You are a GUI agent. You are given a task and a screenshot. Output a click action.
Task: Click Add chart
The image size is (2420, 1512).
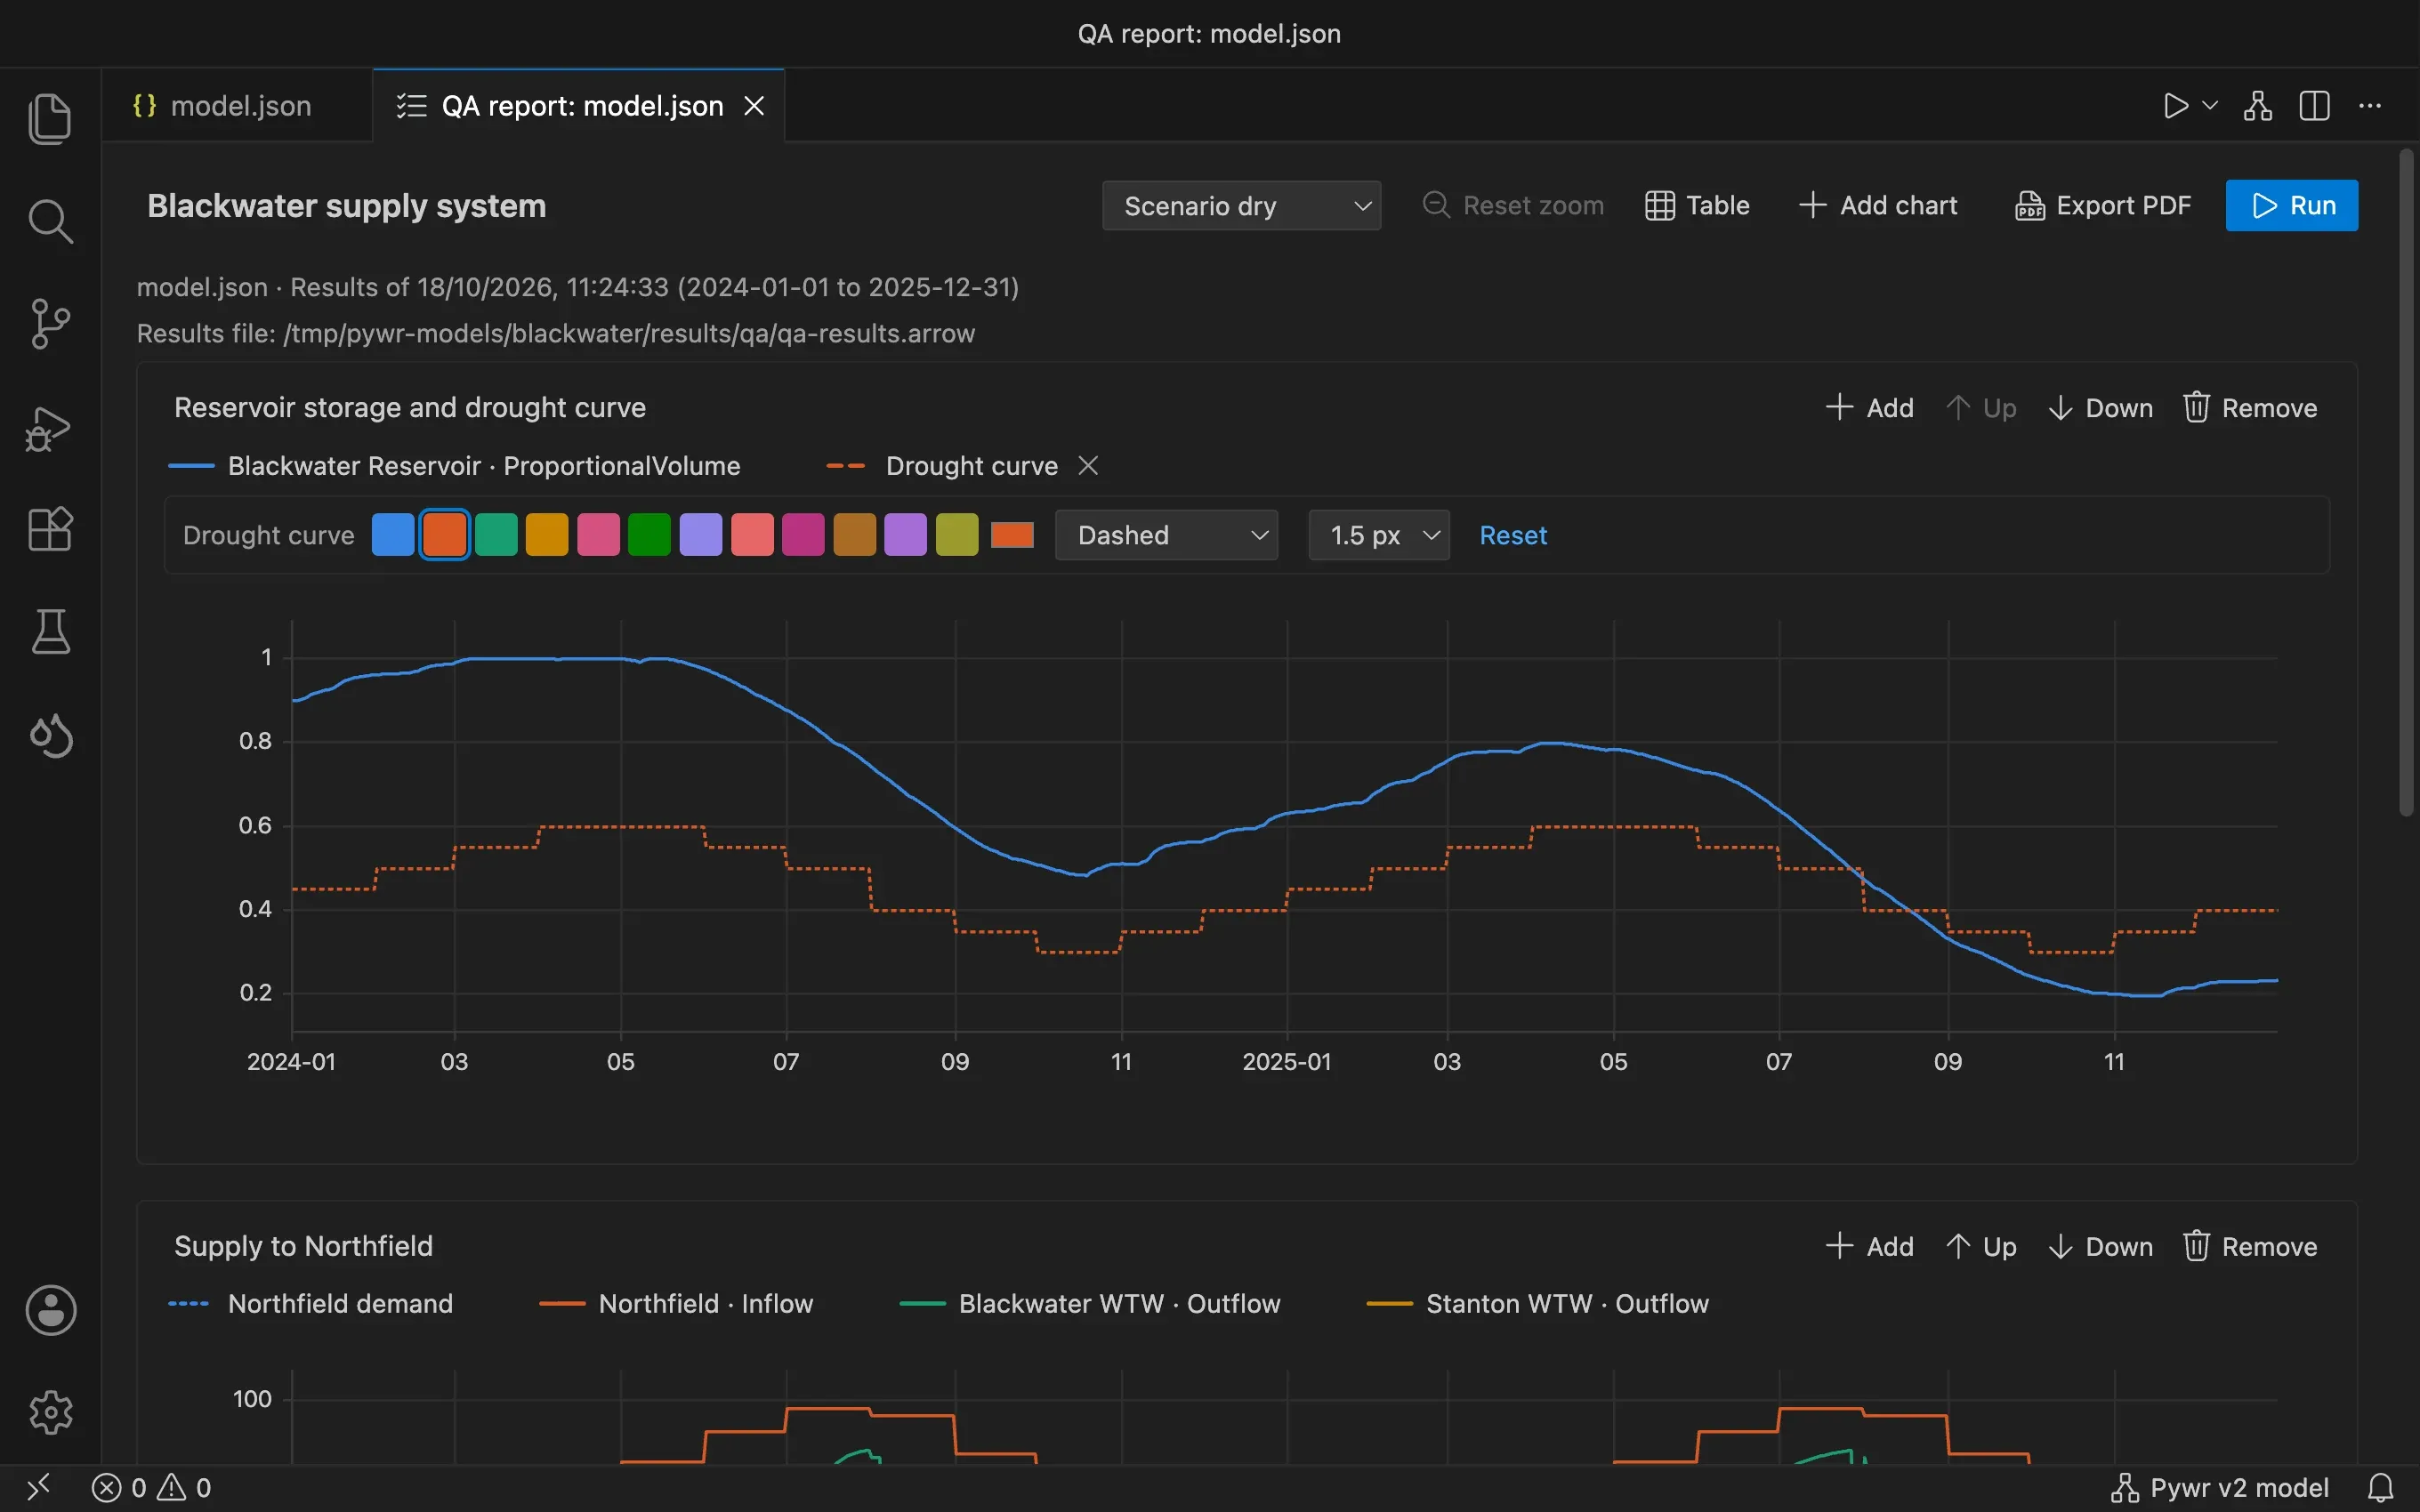point(1877,206)
